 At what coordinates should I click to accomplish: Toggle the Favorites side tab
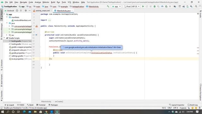point(2,96)
